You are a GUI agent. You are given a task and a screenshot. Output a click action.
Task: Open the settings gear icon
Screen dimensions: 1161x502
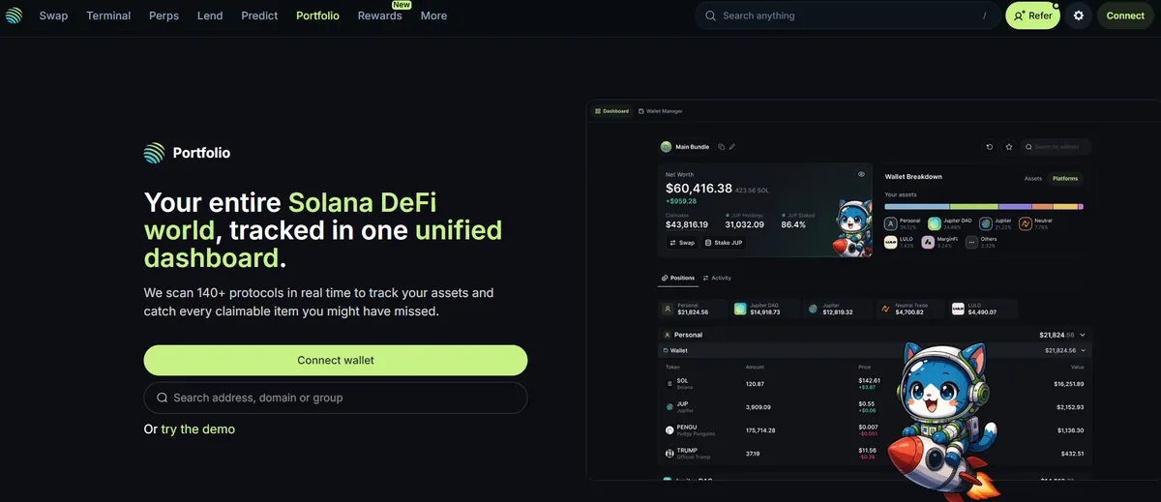1079,15
